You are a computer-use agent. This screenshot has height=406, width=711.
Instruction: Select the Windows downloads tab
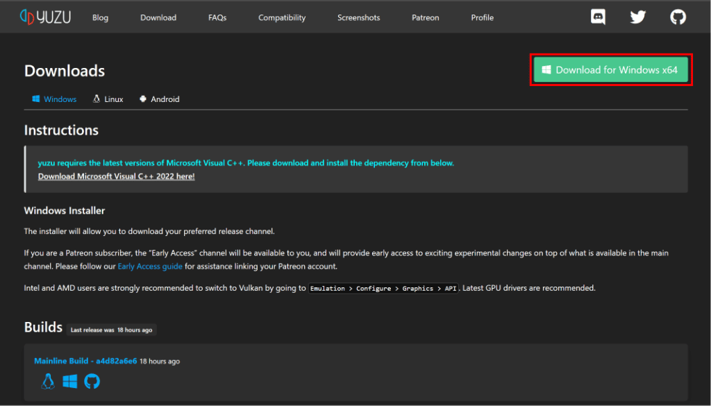(54, 99)
